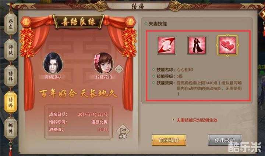
Task: Click the 前往提升 upgrade button
Action: tap(169, 140)
